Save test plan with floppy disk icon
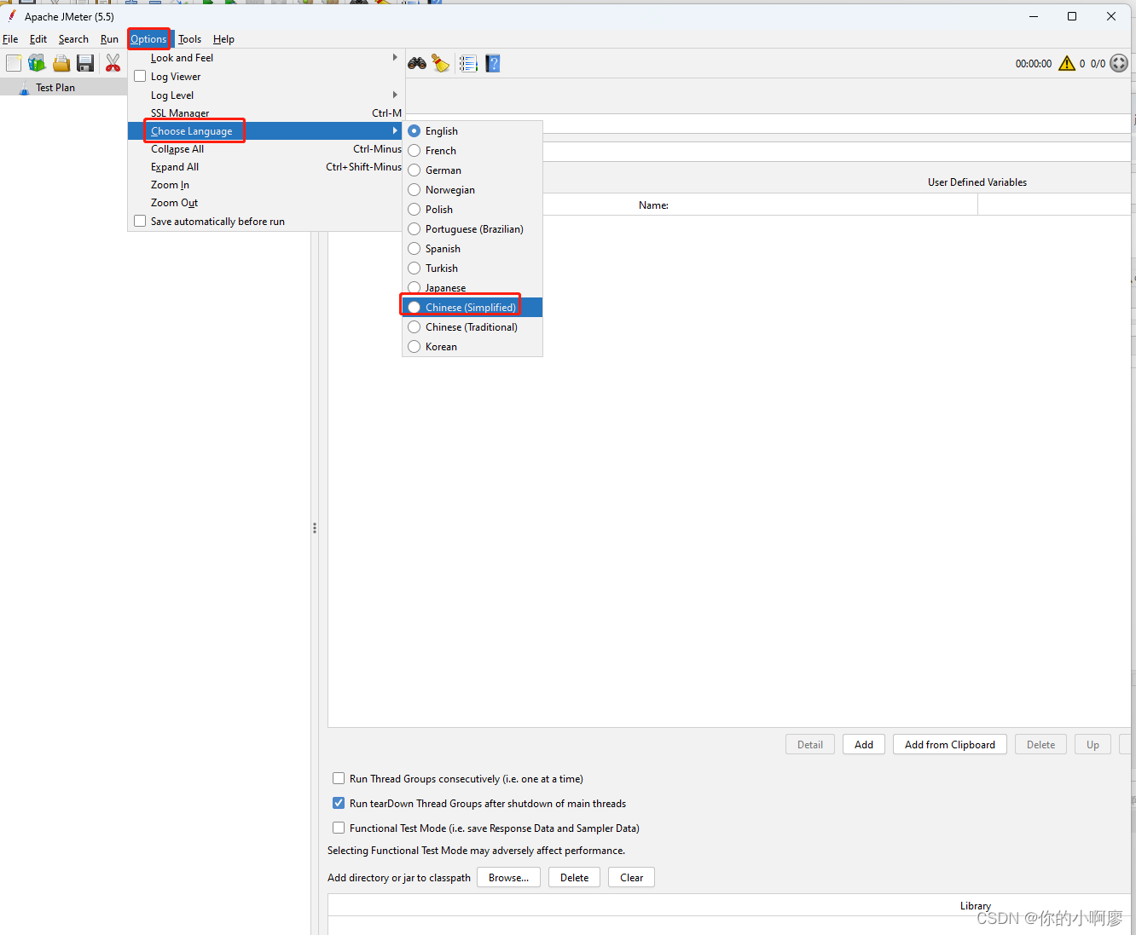1136x935 pixels. [x=85, y=63]
